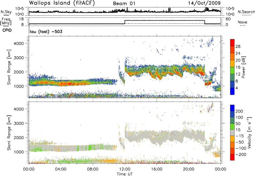Viewport: 255px width, 176px height.
Task: Click the '3000' label on the velocity panel axis
Action: coord(19,123)
